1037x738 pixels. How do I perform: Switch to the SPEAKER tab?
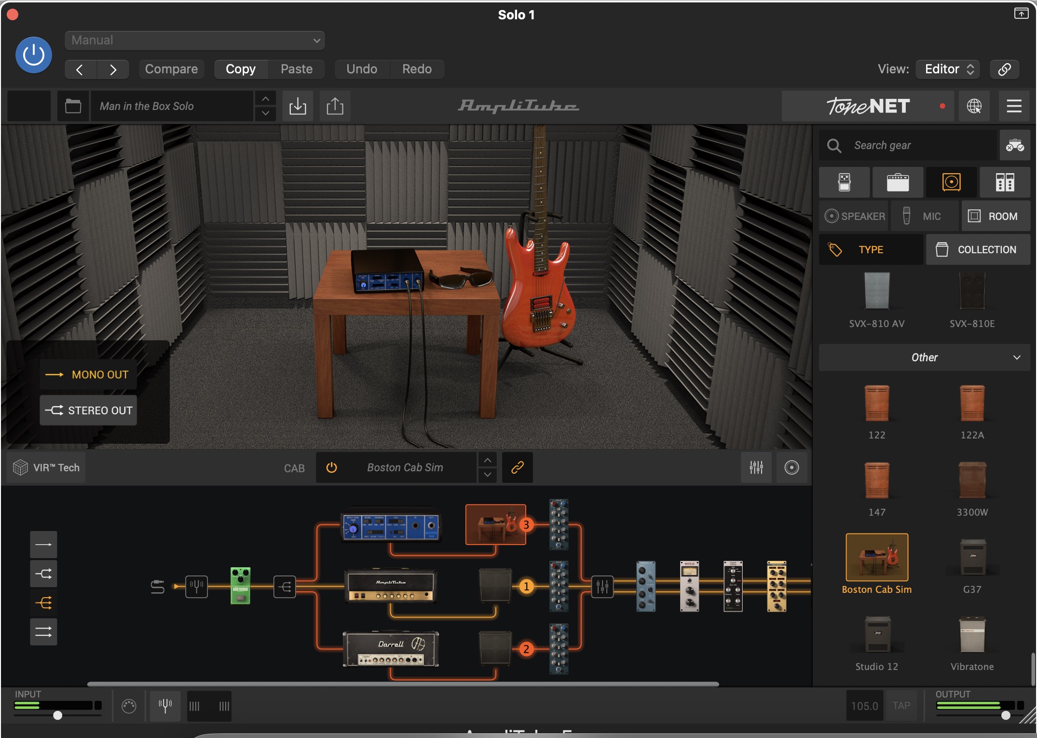click(854, 216)
